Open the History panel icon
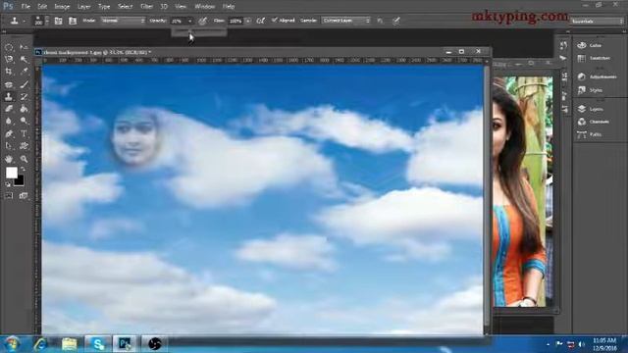 click(x=564, y=46)
